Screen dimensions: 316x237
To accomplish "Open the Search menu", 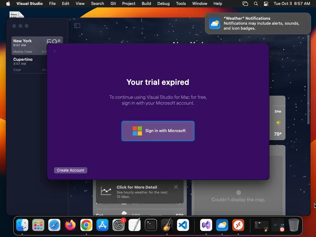I will point(98,3).
